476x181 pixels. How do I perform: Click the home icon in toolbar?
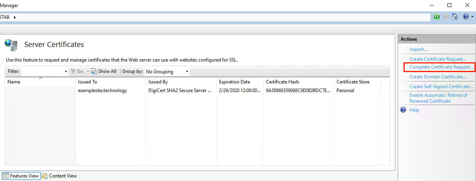[x=455, y=17]
